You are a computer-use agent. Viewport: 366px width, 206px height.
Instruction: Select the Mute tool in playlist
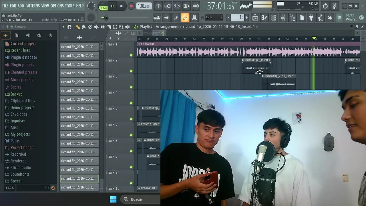click(96, 27)
